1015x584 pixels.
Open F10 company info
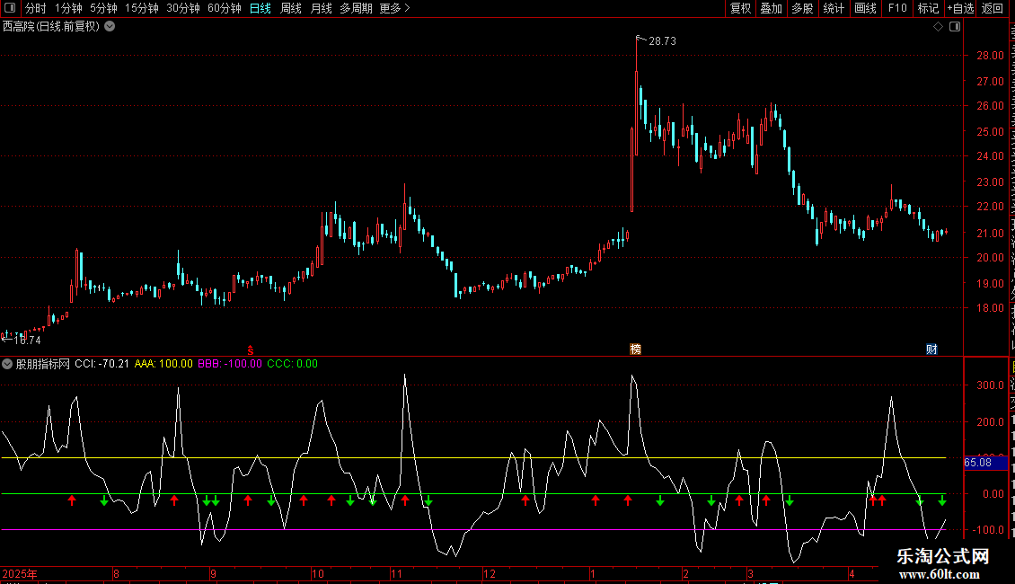pyautogui.click(x=897, y=8)
